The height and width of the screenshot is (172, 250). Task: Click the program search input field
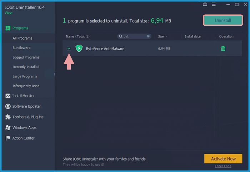[x=134, y=36]
